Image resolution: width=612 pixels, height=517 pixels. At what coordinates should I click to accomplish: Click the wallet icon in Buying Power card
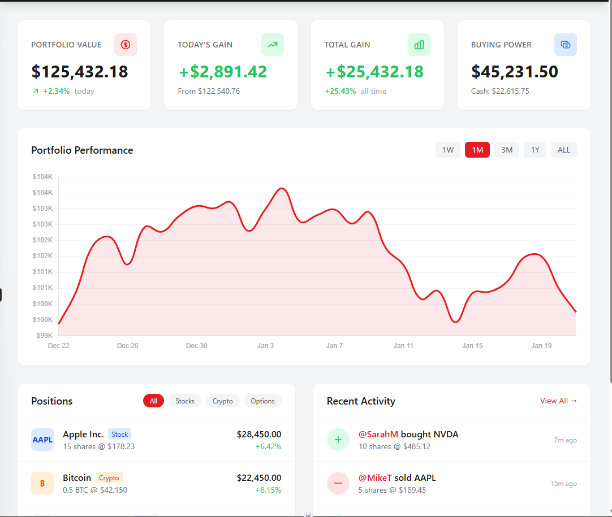[x=565, y=45]
